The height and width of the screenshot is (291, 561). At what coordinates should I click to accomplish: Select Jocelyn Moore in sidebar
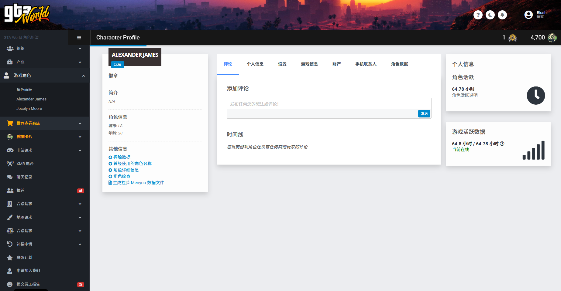29,109
